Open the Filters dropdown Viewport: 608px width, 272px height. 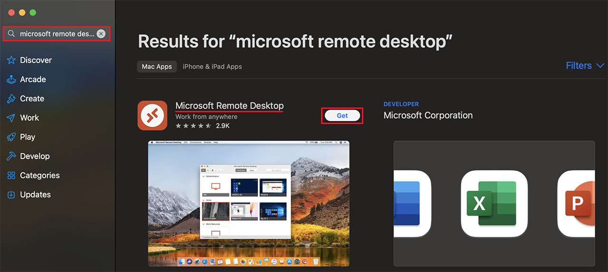585,66
